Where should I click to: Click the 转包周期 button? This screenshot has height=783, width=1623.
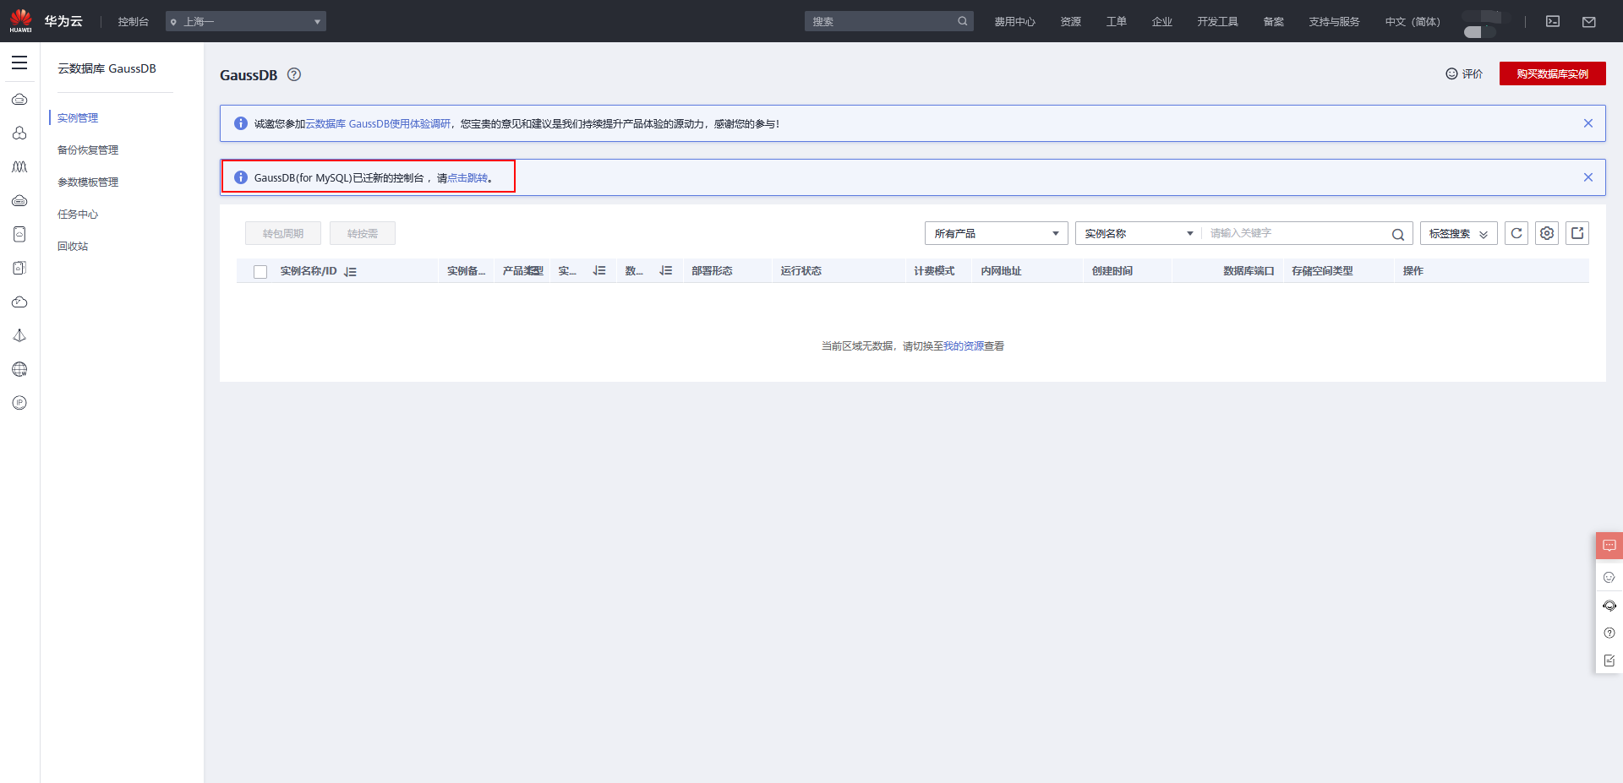click(x=283, y=233)
